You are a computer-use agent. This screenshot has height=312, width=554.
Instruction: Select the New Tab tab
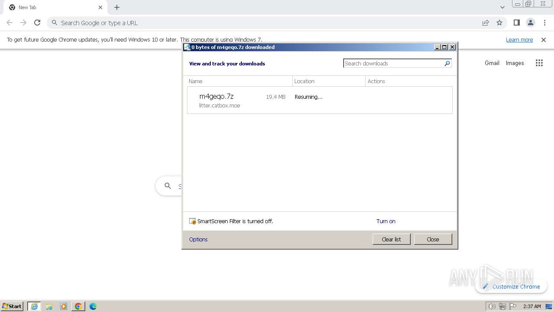[55, 7]
